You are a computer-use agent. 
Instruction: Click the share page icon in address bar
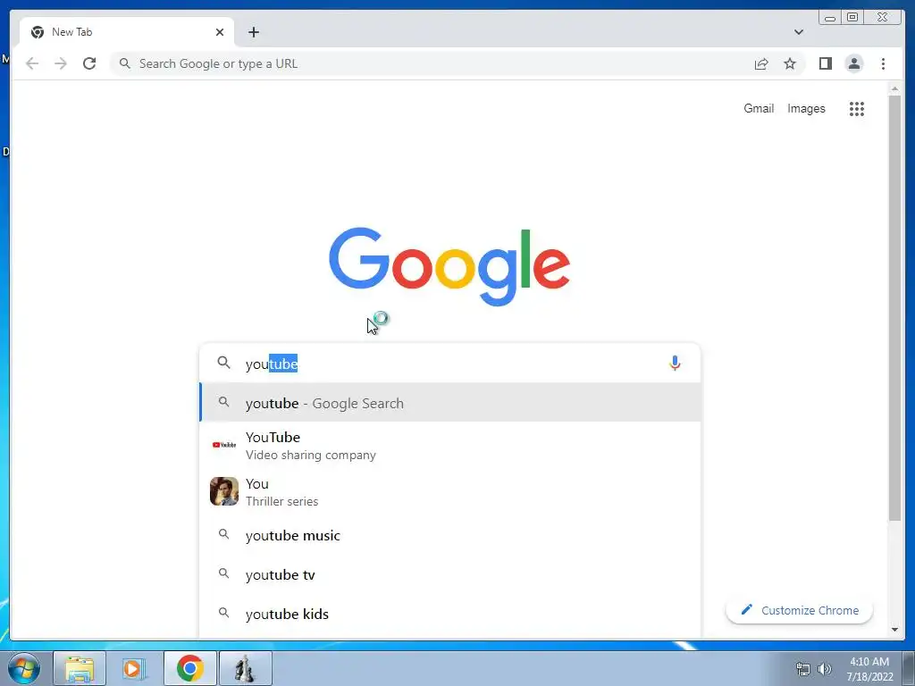click(761, 63)
